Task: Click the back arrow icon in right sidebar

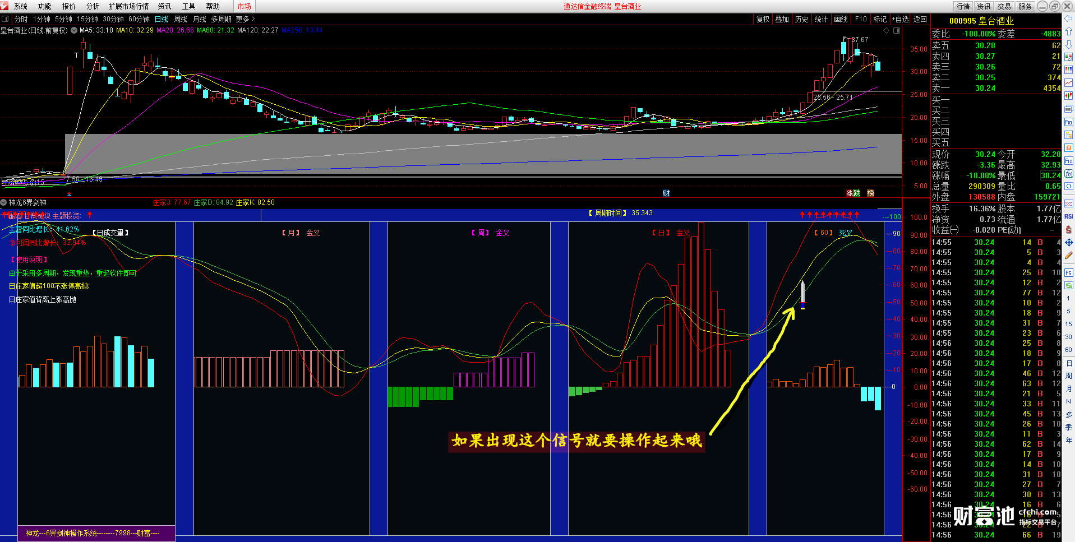Action: 1069,18
